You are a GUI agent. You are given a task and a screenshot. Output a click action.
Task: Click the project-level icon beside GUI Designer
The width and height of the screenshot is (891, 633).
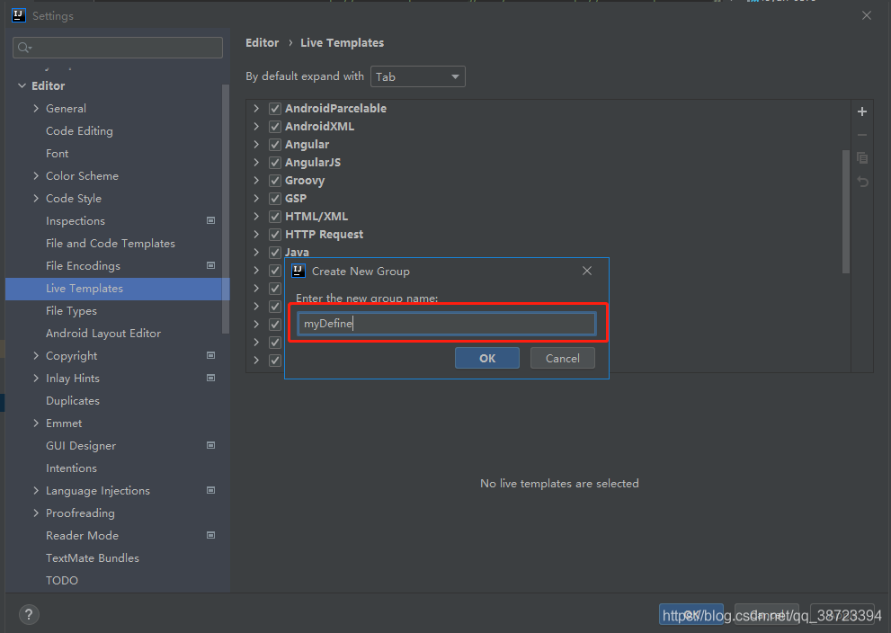210,445
